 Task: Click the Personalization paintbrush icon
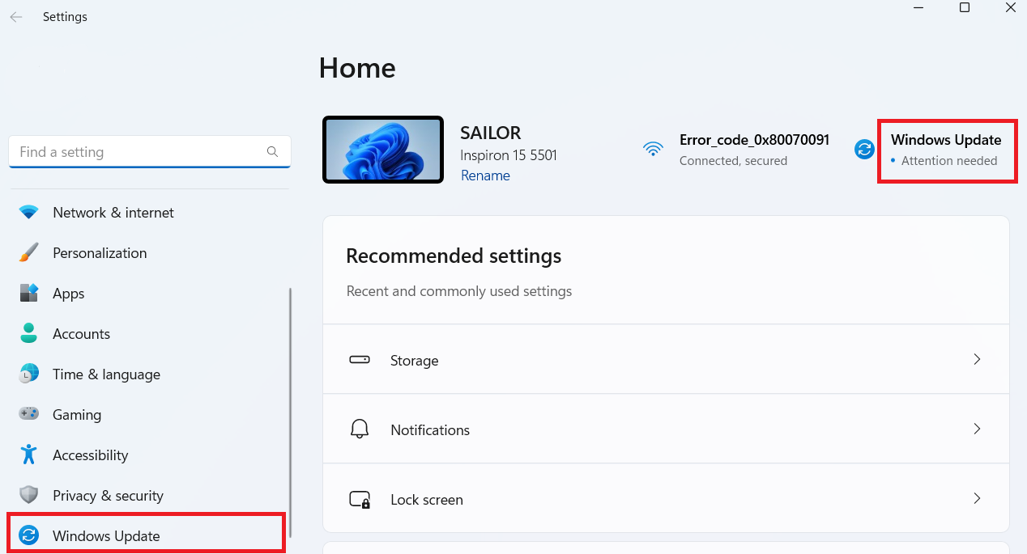pyautogui.click(x=29, y=253)
